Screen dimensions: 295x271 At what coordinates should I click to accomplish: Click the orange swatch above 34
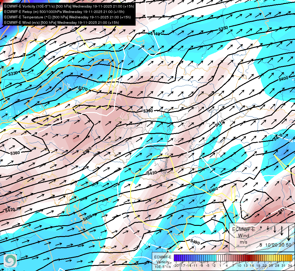click(x=291, y=258)
